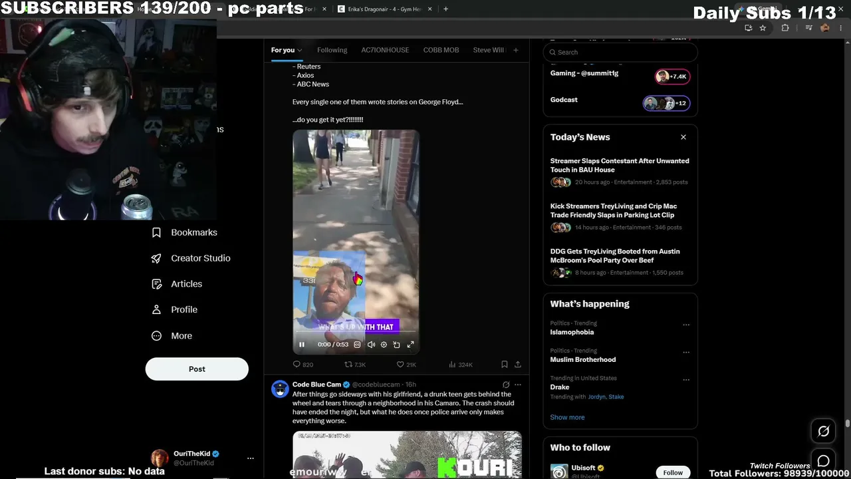Click the OuriTheKid account avatar
851x479 pixels.
[x=160, y=458]
